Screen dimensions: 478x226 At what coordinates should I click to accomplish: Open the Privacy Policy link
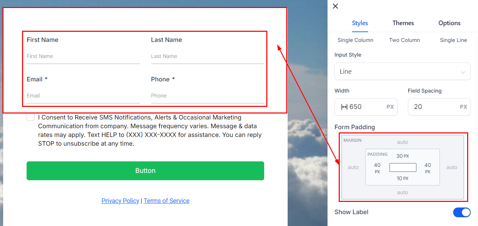120,201
